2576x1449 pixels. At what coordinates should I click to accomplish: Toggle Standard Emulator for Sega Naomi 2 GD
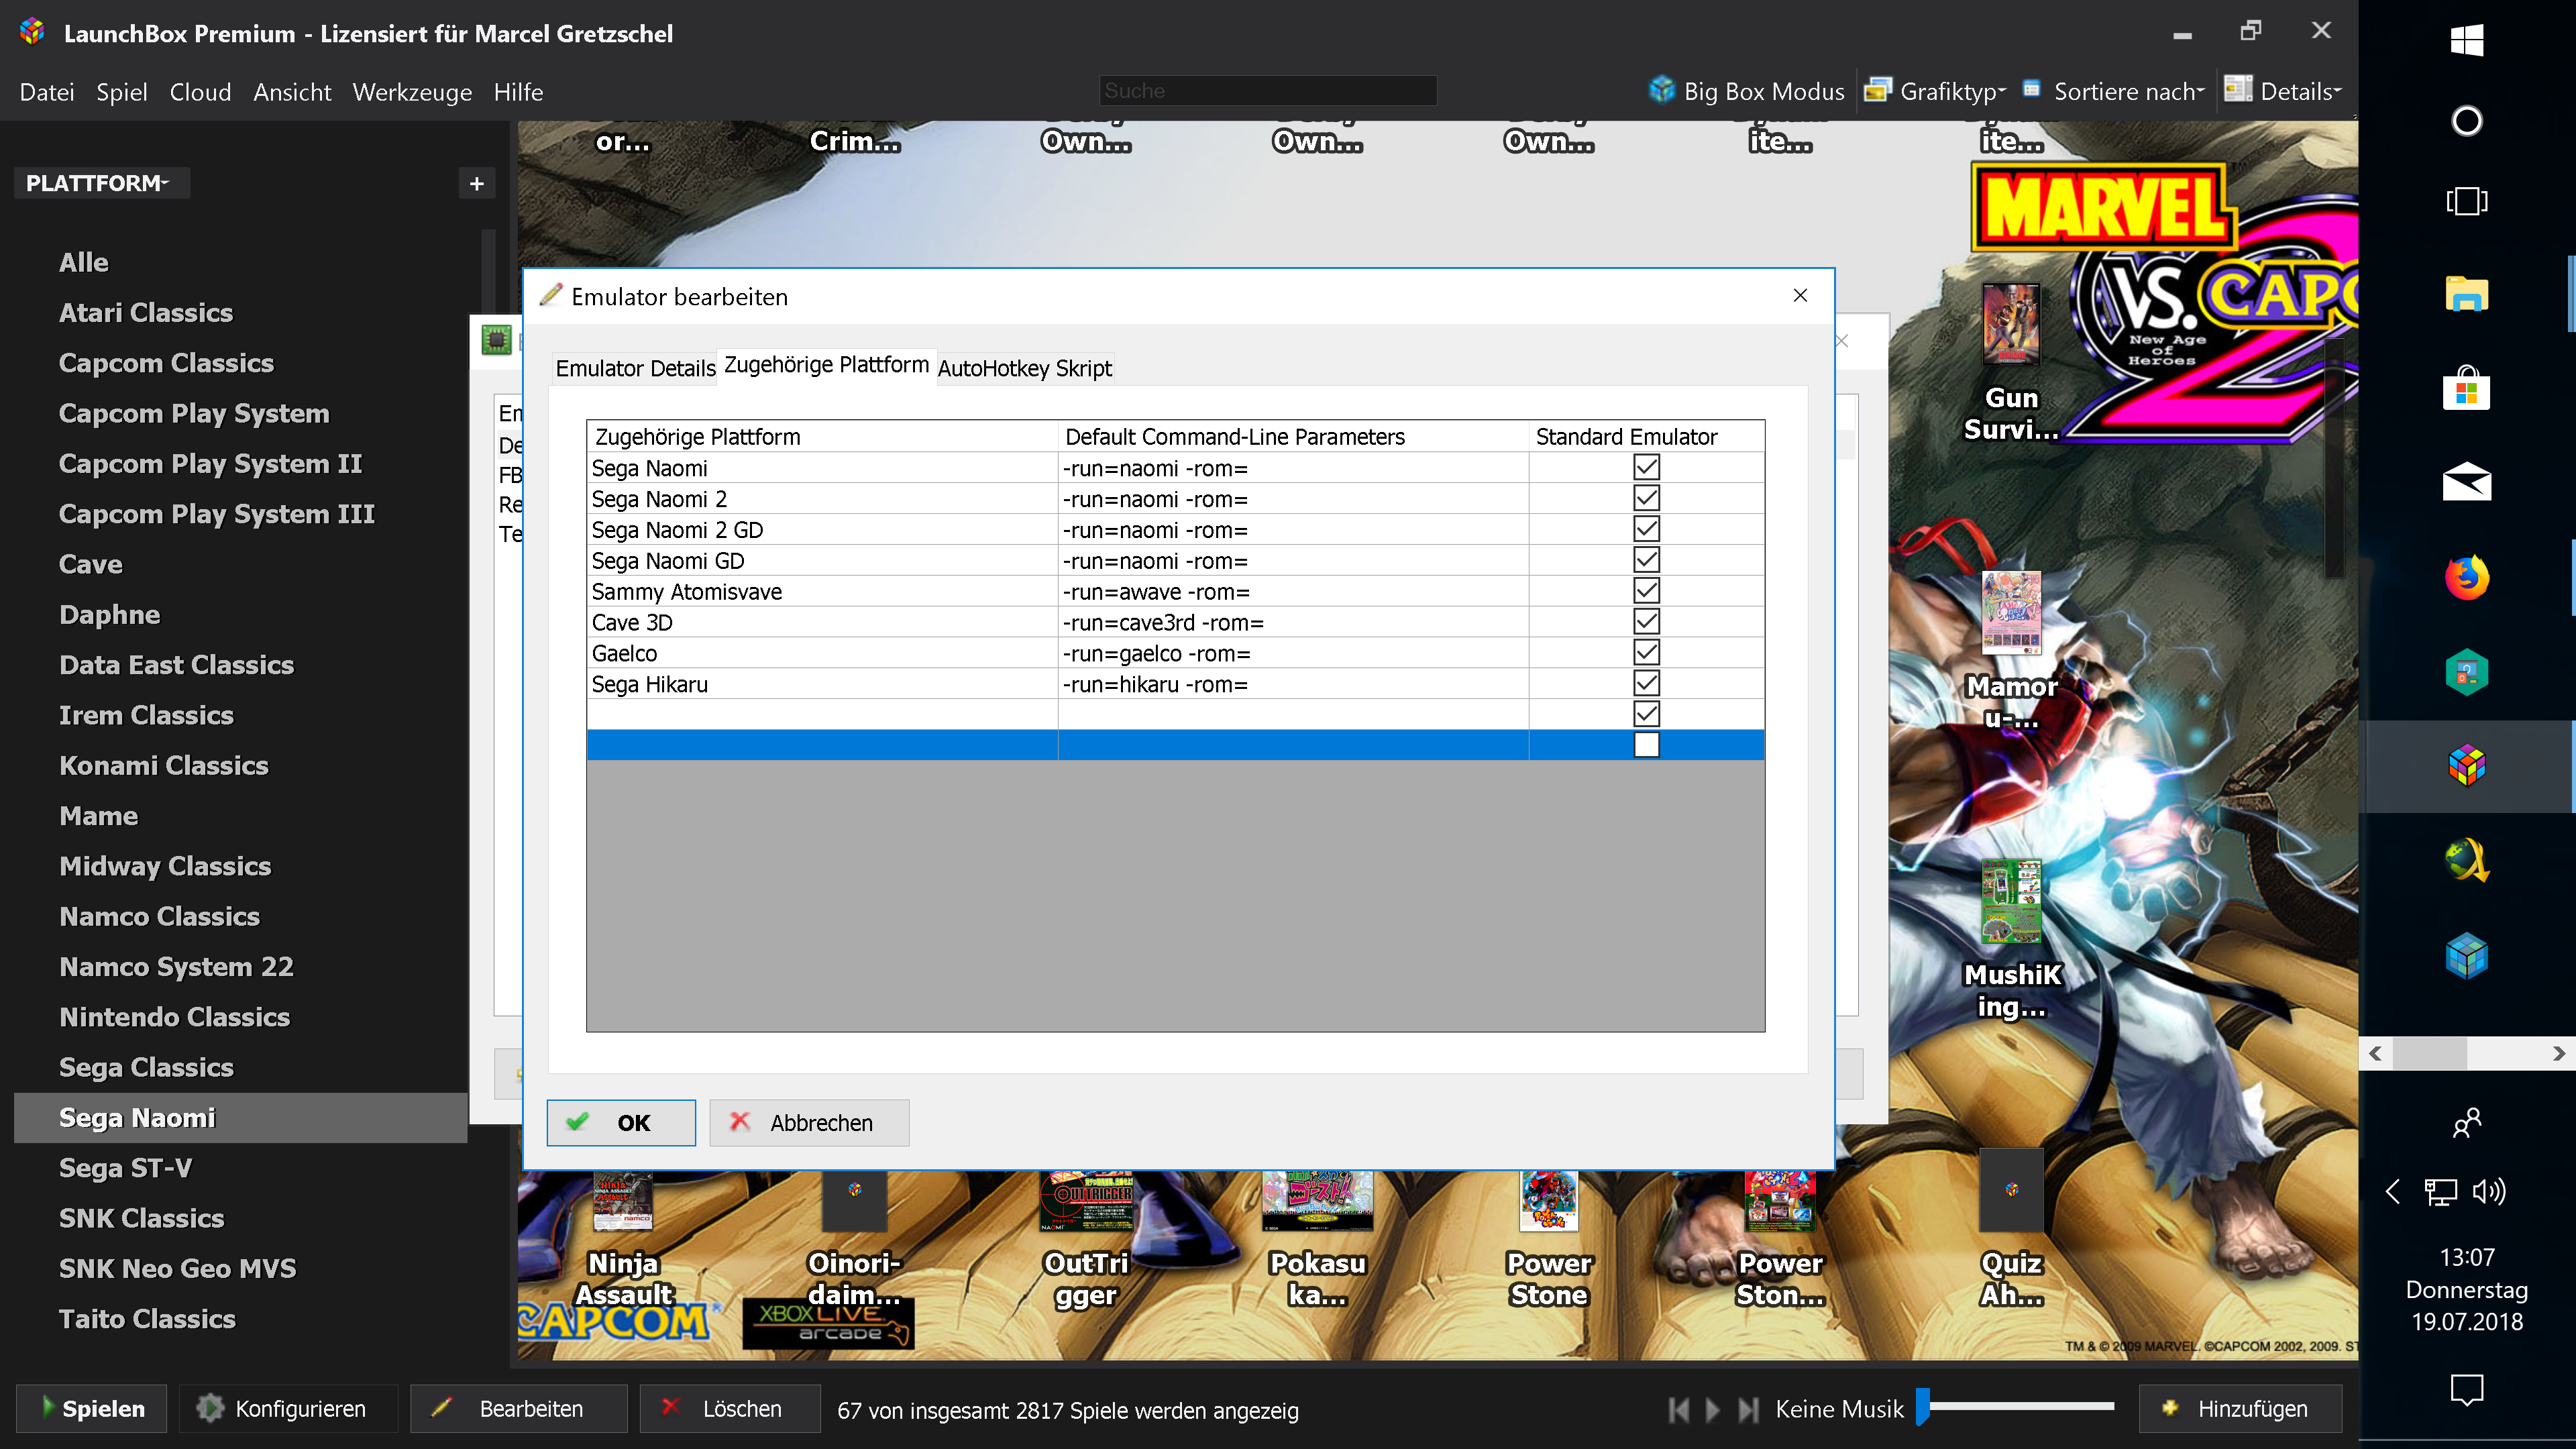[x=1646, y=529]
